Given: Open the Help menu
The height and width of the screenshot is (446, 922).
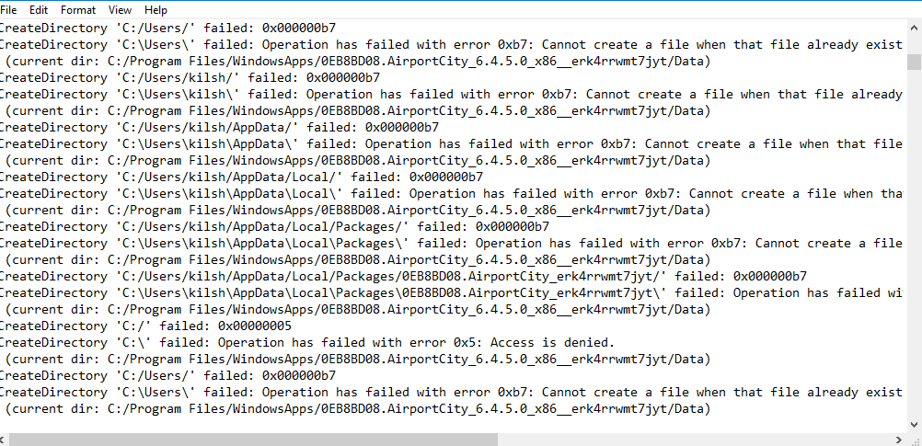Looking at the screenshot, I should (x=156, y=9).
